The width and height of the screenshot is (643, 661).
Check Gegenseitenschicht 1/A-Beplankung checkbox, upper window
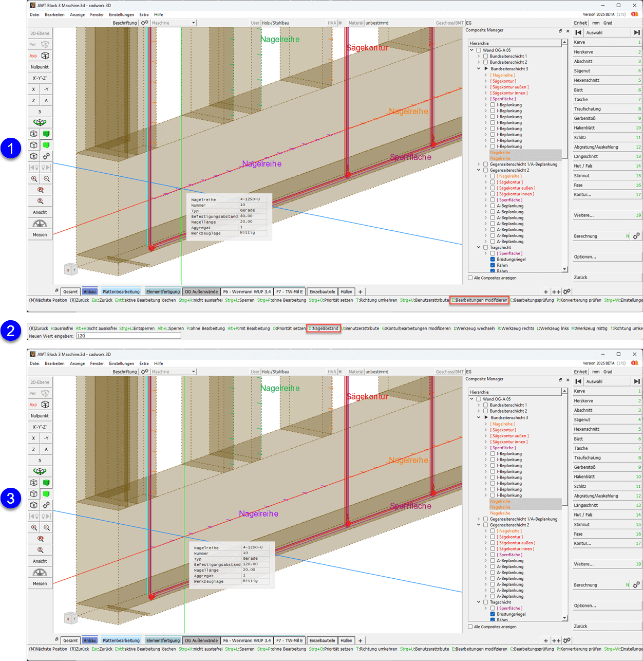[x=485, y=164]
